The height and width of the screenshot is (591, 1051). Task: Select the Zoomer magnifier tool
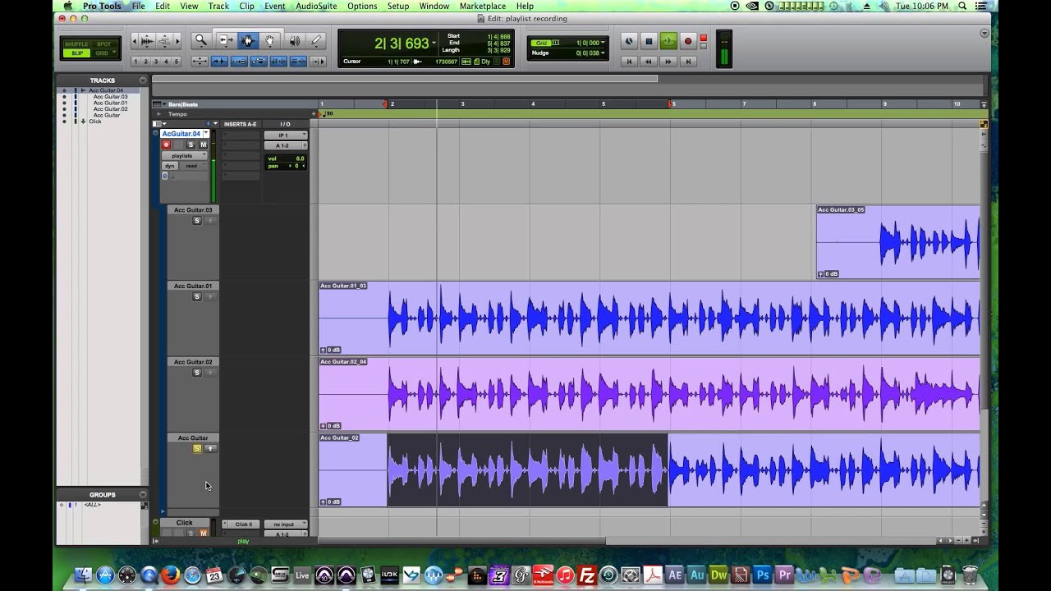point(200,40)
